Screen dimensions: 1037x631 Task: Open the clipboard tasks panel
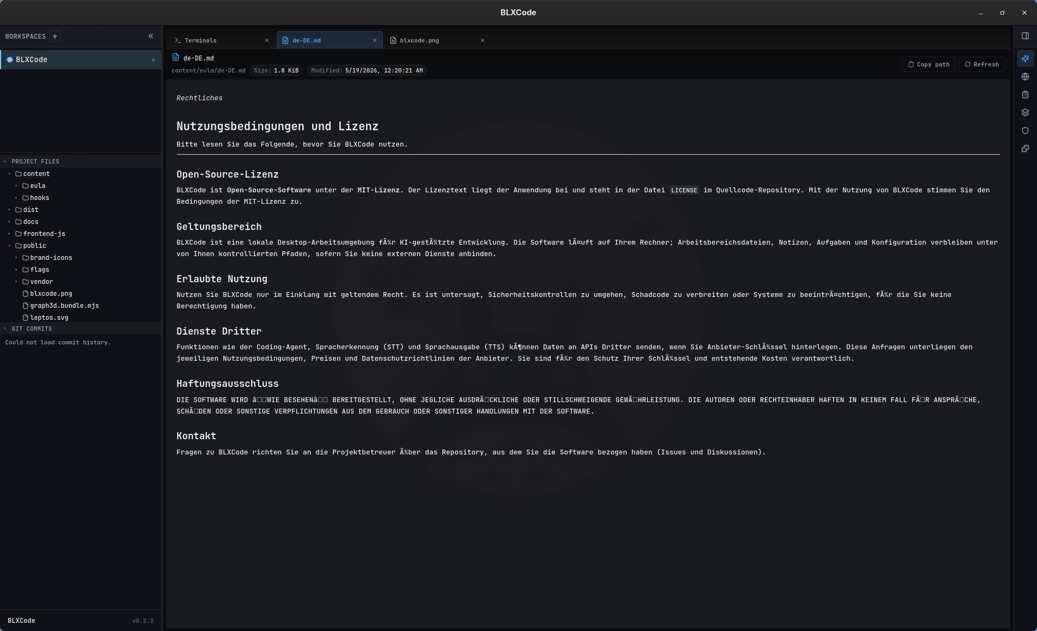point(1025,95)
